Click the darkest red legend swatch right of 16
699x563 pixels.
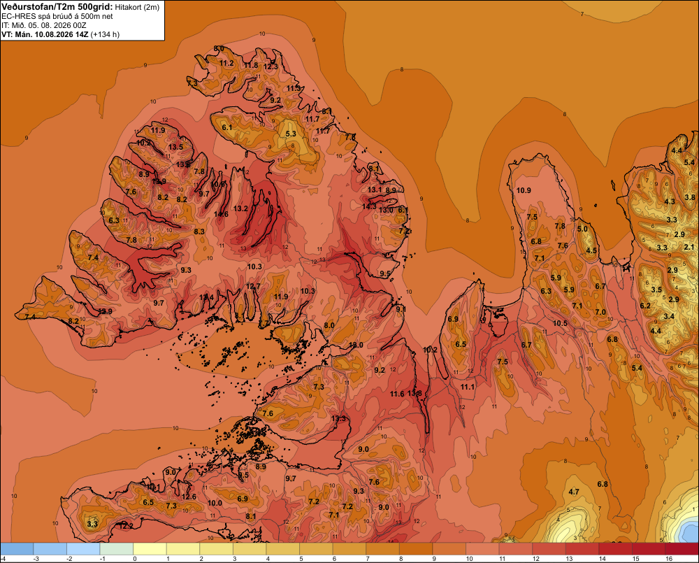682,549
